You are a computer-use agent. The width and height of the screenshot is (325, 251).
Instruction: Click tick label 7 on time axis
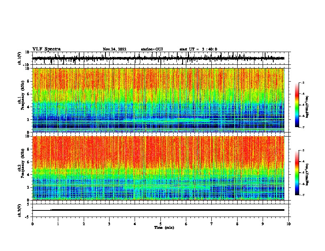[212, 224]
